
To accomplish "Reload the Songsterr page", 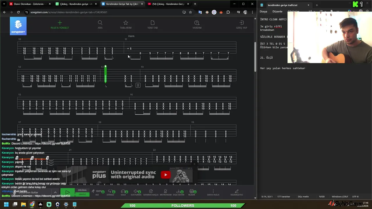I will [18, 12].
